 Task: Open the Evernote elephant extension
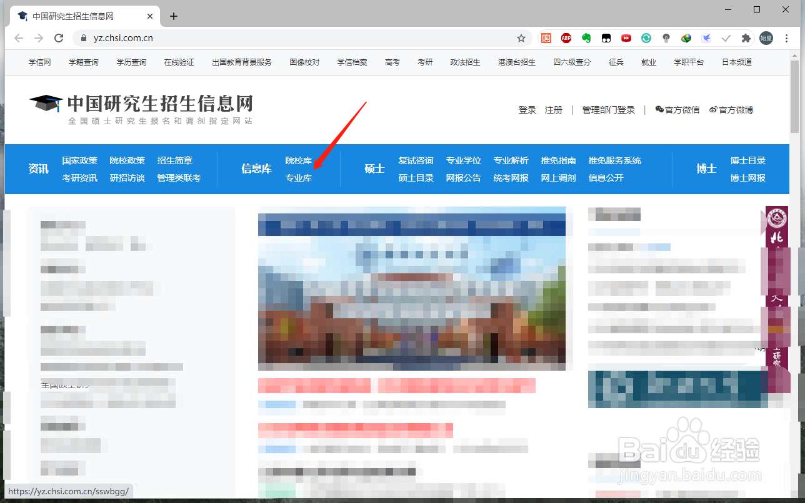point(586,38)
